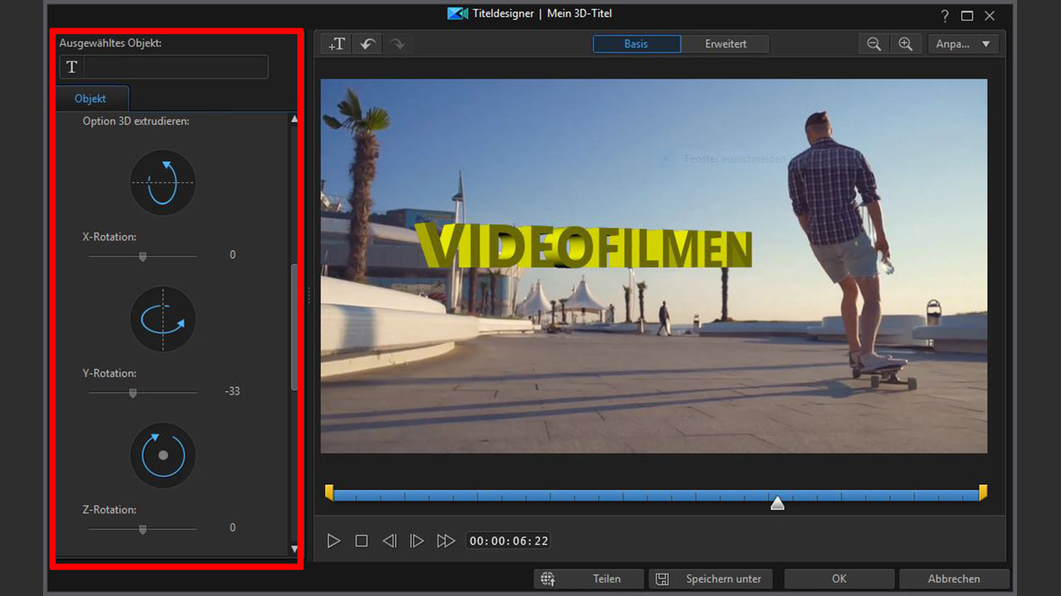Select the Objekt tab

pos(90,99)
